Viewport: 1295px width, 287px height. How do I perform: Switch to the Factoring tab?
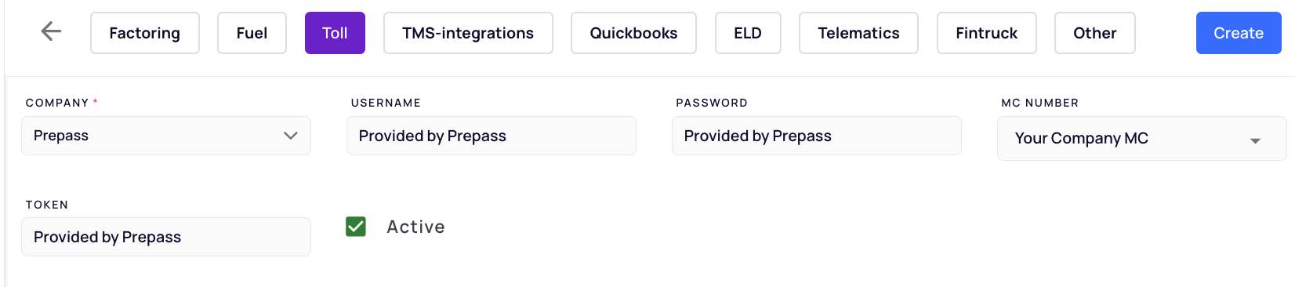point(145,33)
